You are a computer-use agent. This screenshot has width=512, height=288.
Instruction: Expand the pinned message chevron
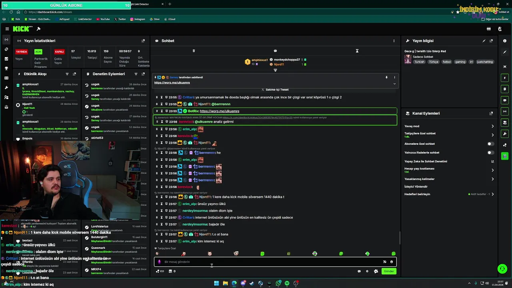(x=394, y=84)
